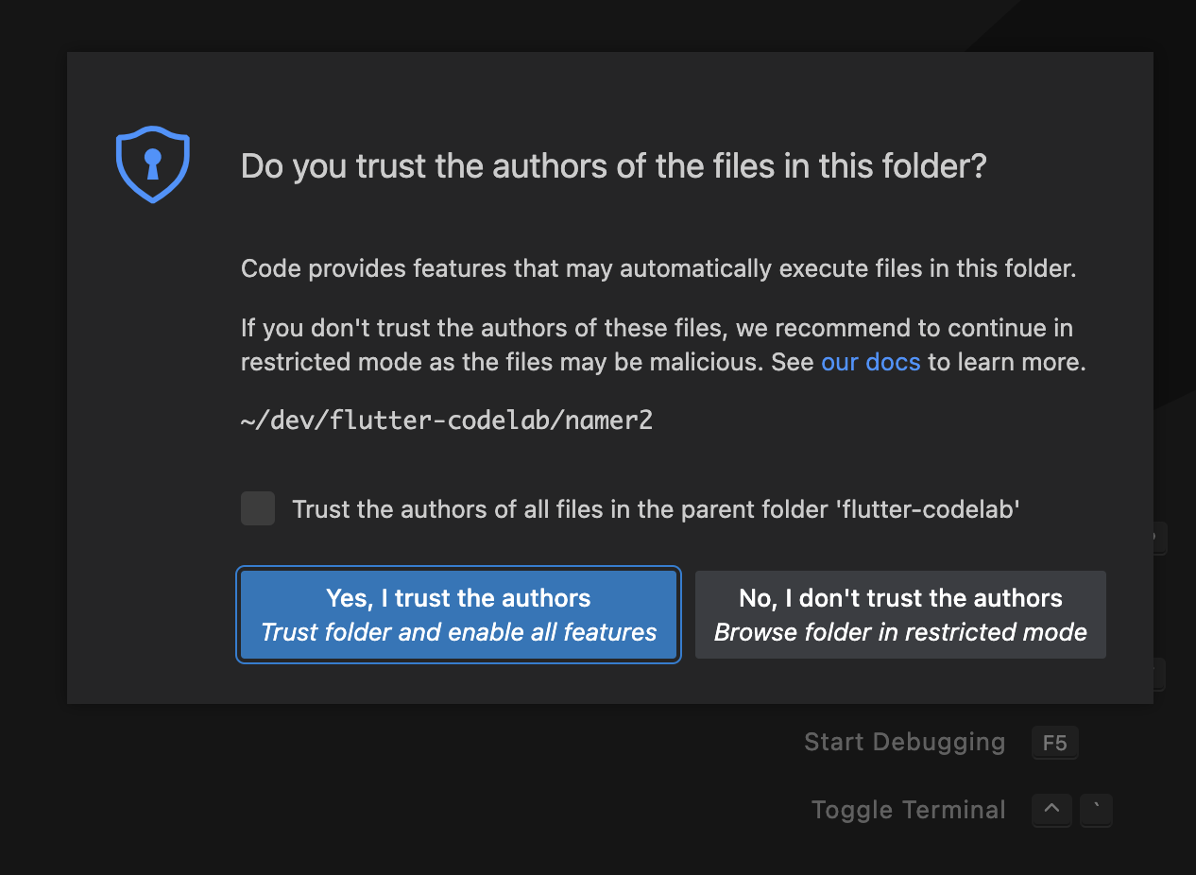Open the 'our docs' link
The width and height of the screenshot is (1196, 875).
click(870, 362)
